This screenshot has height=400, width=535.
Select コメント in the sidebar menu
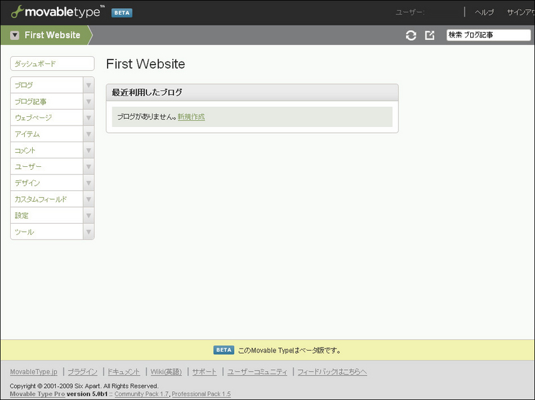pyautogui.click(x=47, y=150)
